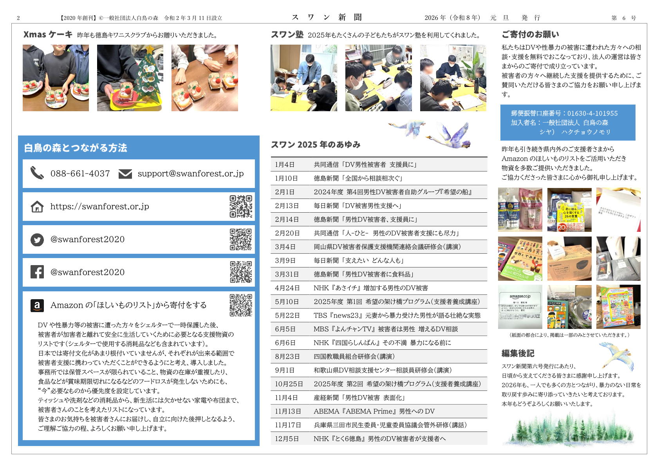Click the support@swanforest.or.jp email address
The width and height of the screenshot is (659, 466).
pos(190,173)
